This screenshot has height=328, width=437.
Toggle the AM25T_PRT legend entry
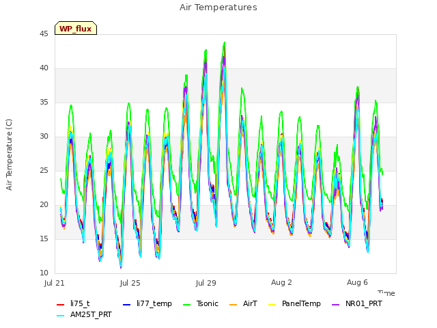point(84,314)
